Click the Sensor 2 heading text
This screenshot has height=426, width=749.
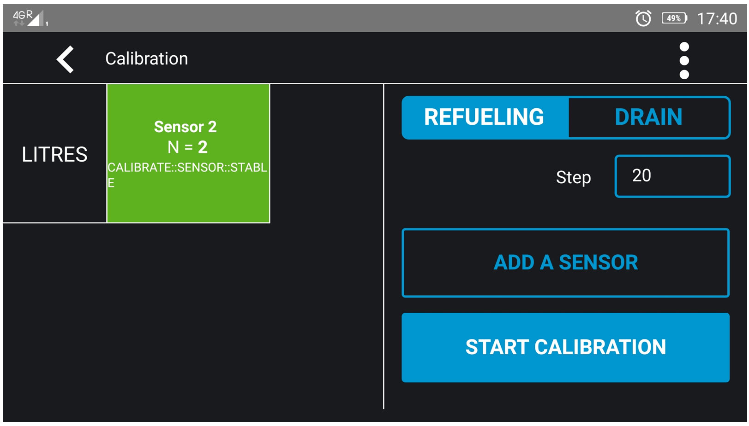point(185,127)
